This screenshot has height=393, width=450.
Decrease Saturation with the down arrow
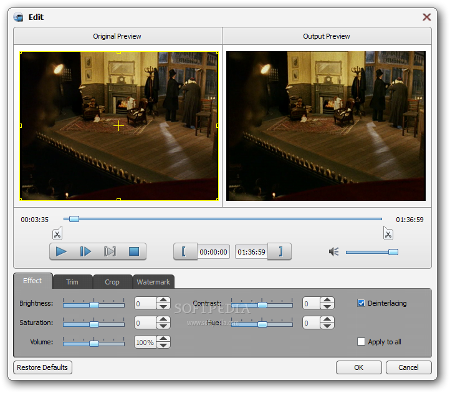163,326
